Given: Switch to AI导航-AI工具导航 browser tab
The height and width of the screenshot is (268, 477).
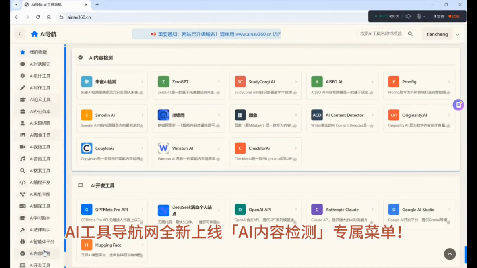Looking at the screenshot, I should coord(56,5).
